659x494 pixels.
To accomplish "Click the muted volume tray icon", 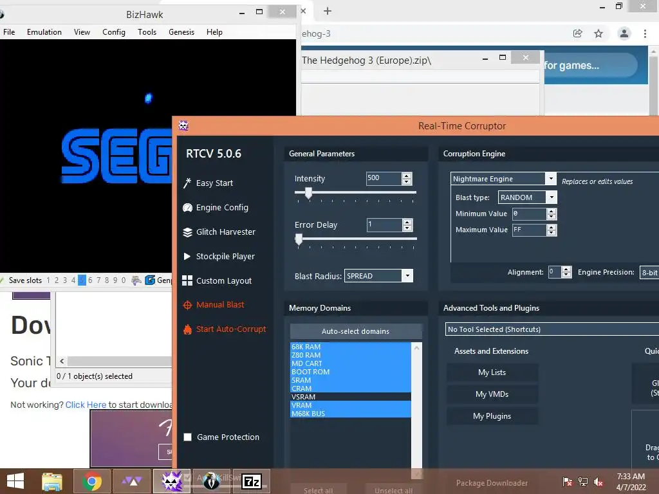I will coord(599,482).
